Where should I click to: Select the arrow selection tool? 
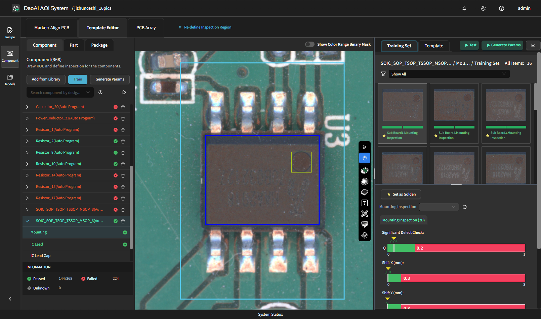click(364, 147)
